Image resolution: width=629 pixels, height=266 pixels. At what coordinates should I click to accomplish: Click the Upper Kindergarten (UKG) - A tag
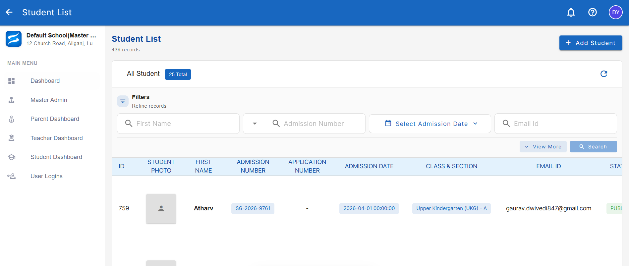451,208
